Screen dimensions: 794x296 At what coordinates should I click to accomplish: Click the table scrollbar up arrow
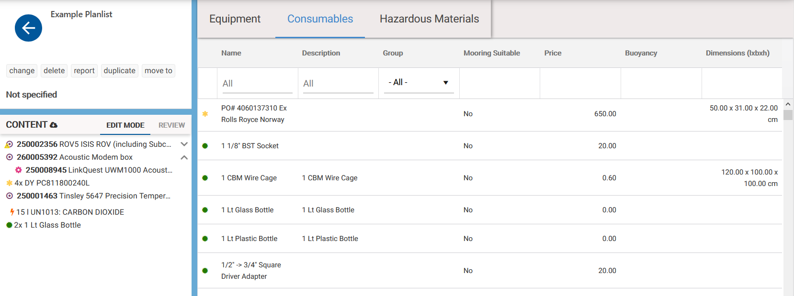[788, 104]
